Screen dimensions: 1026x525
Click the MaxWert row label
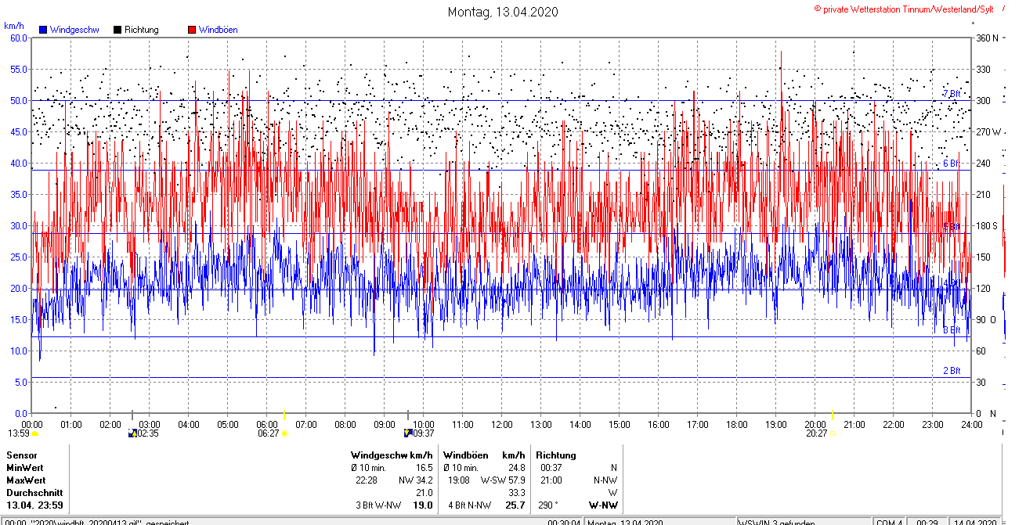(x=26, y=480)
